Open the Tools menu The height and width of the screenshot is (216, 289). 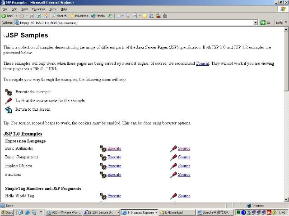click(53, 9)
